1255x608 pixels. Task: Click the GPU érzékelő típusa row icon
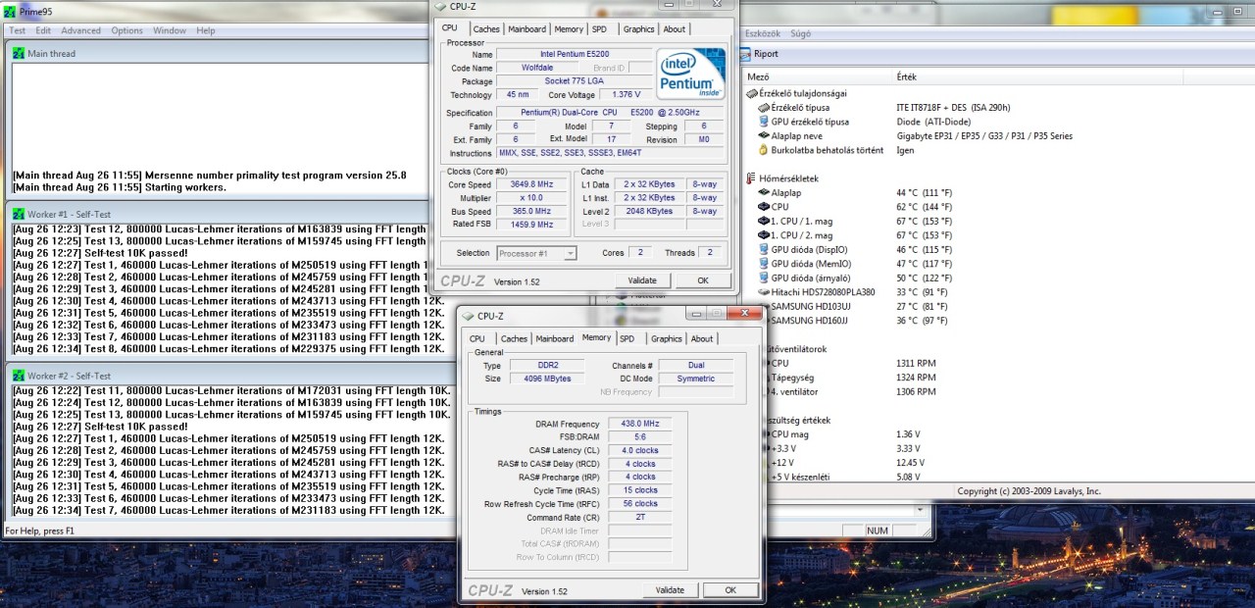pos(764,122)
